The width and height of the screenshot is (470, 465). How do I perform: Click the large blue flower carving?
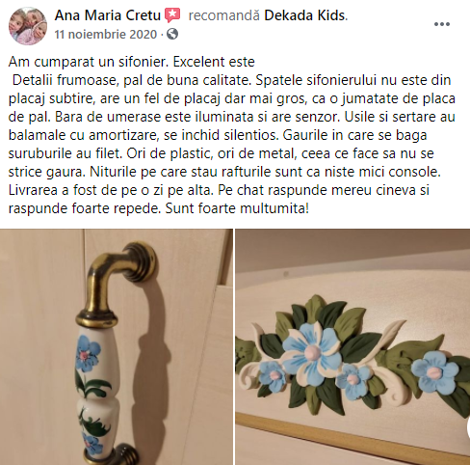(x=309, y=350)
